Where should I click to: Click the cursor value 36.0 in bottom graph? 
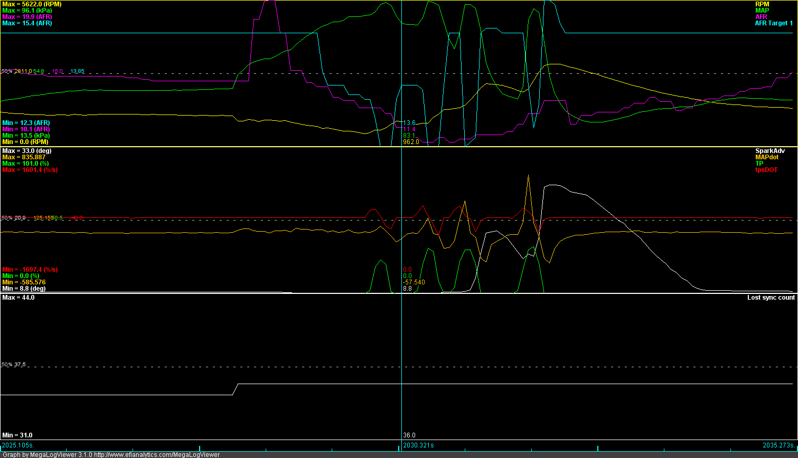pos(409,435)
